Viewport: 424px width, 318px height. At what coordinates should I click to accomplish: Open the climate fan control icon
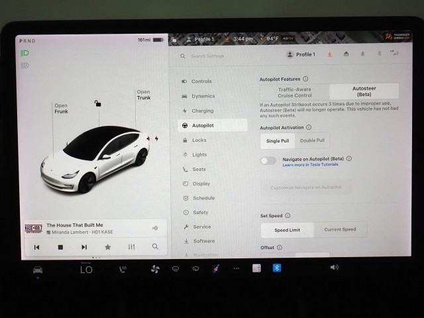tap(155, 268)
